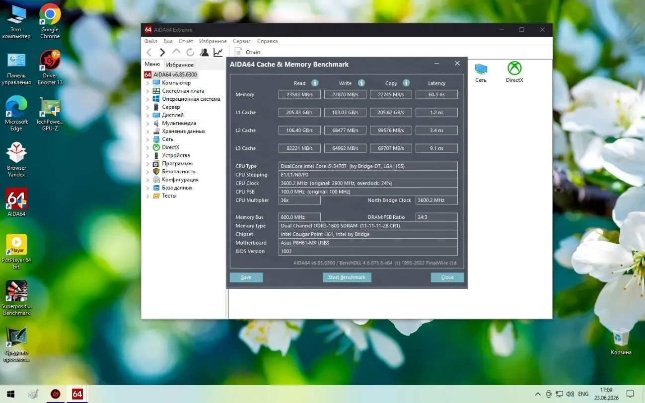Open the Избранное menu in the menu bar
645x403 pixels.
[213, 41]
